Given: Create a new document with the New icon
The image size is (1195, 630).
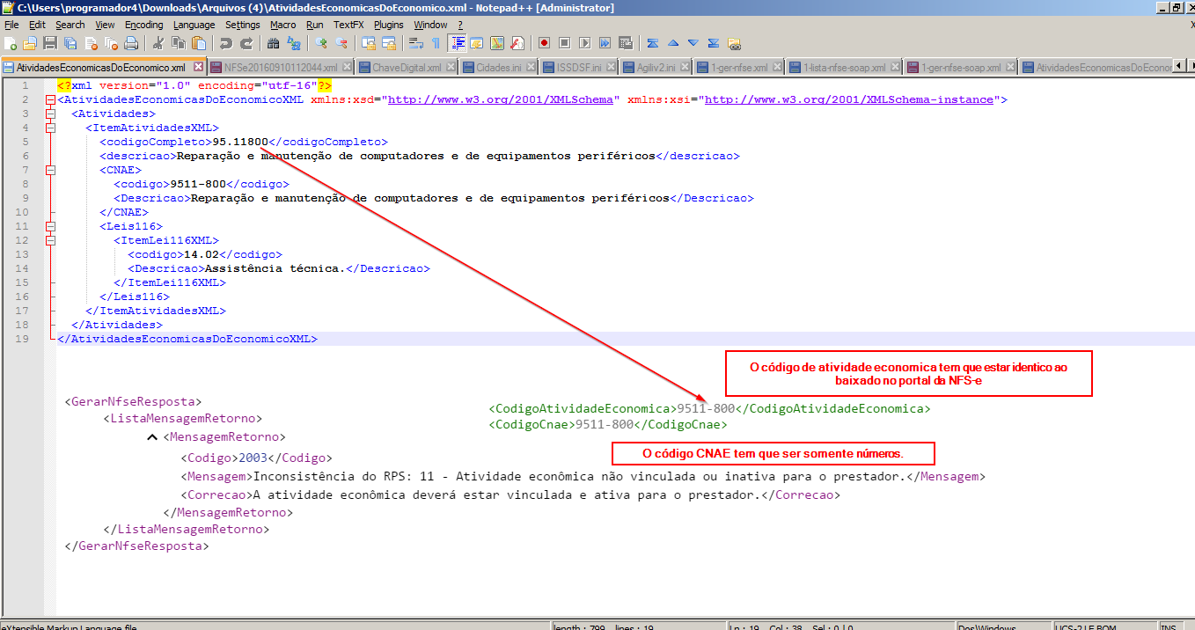Looking at the screenshot, I should point(11,43).
